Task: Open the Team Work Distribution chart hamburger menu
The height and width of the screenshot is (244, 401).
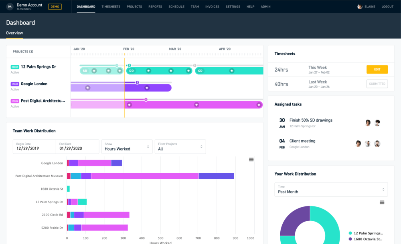Action: (251, 159)
